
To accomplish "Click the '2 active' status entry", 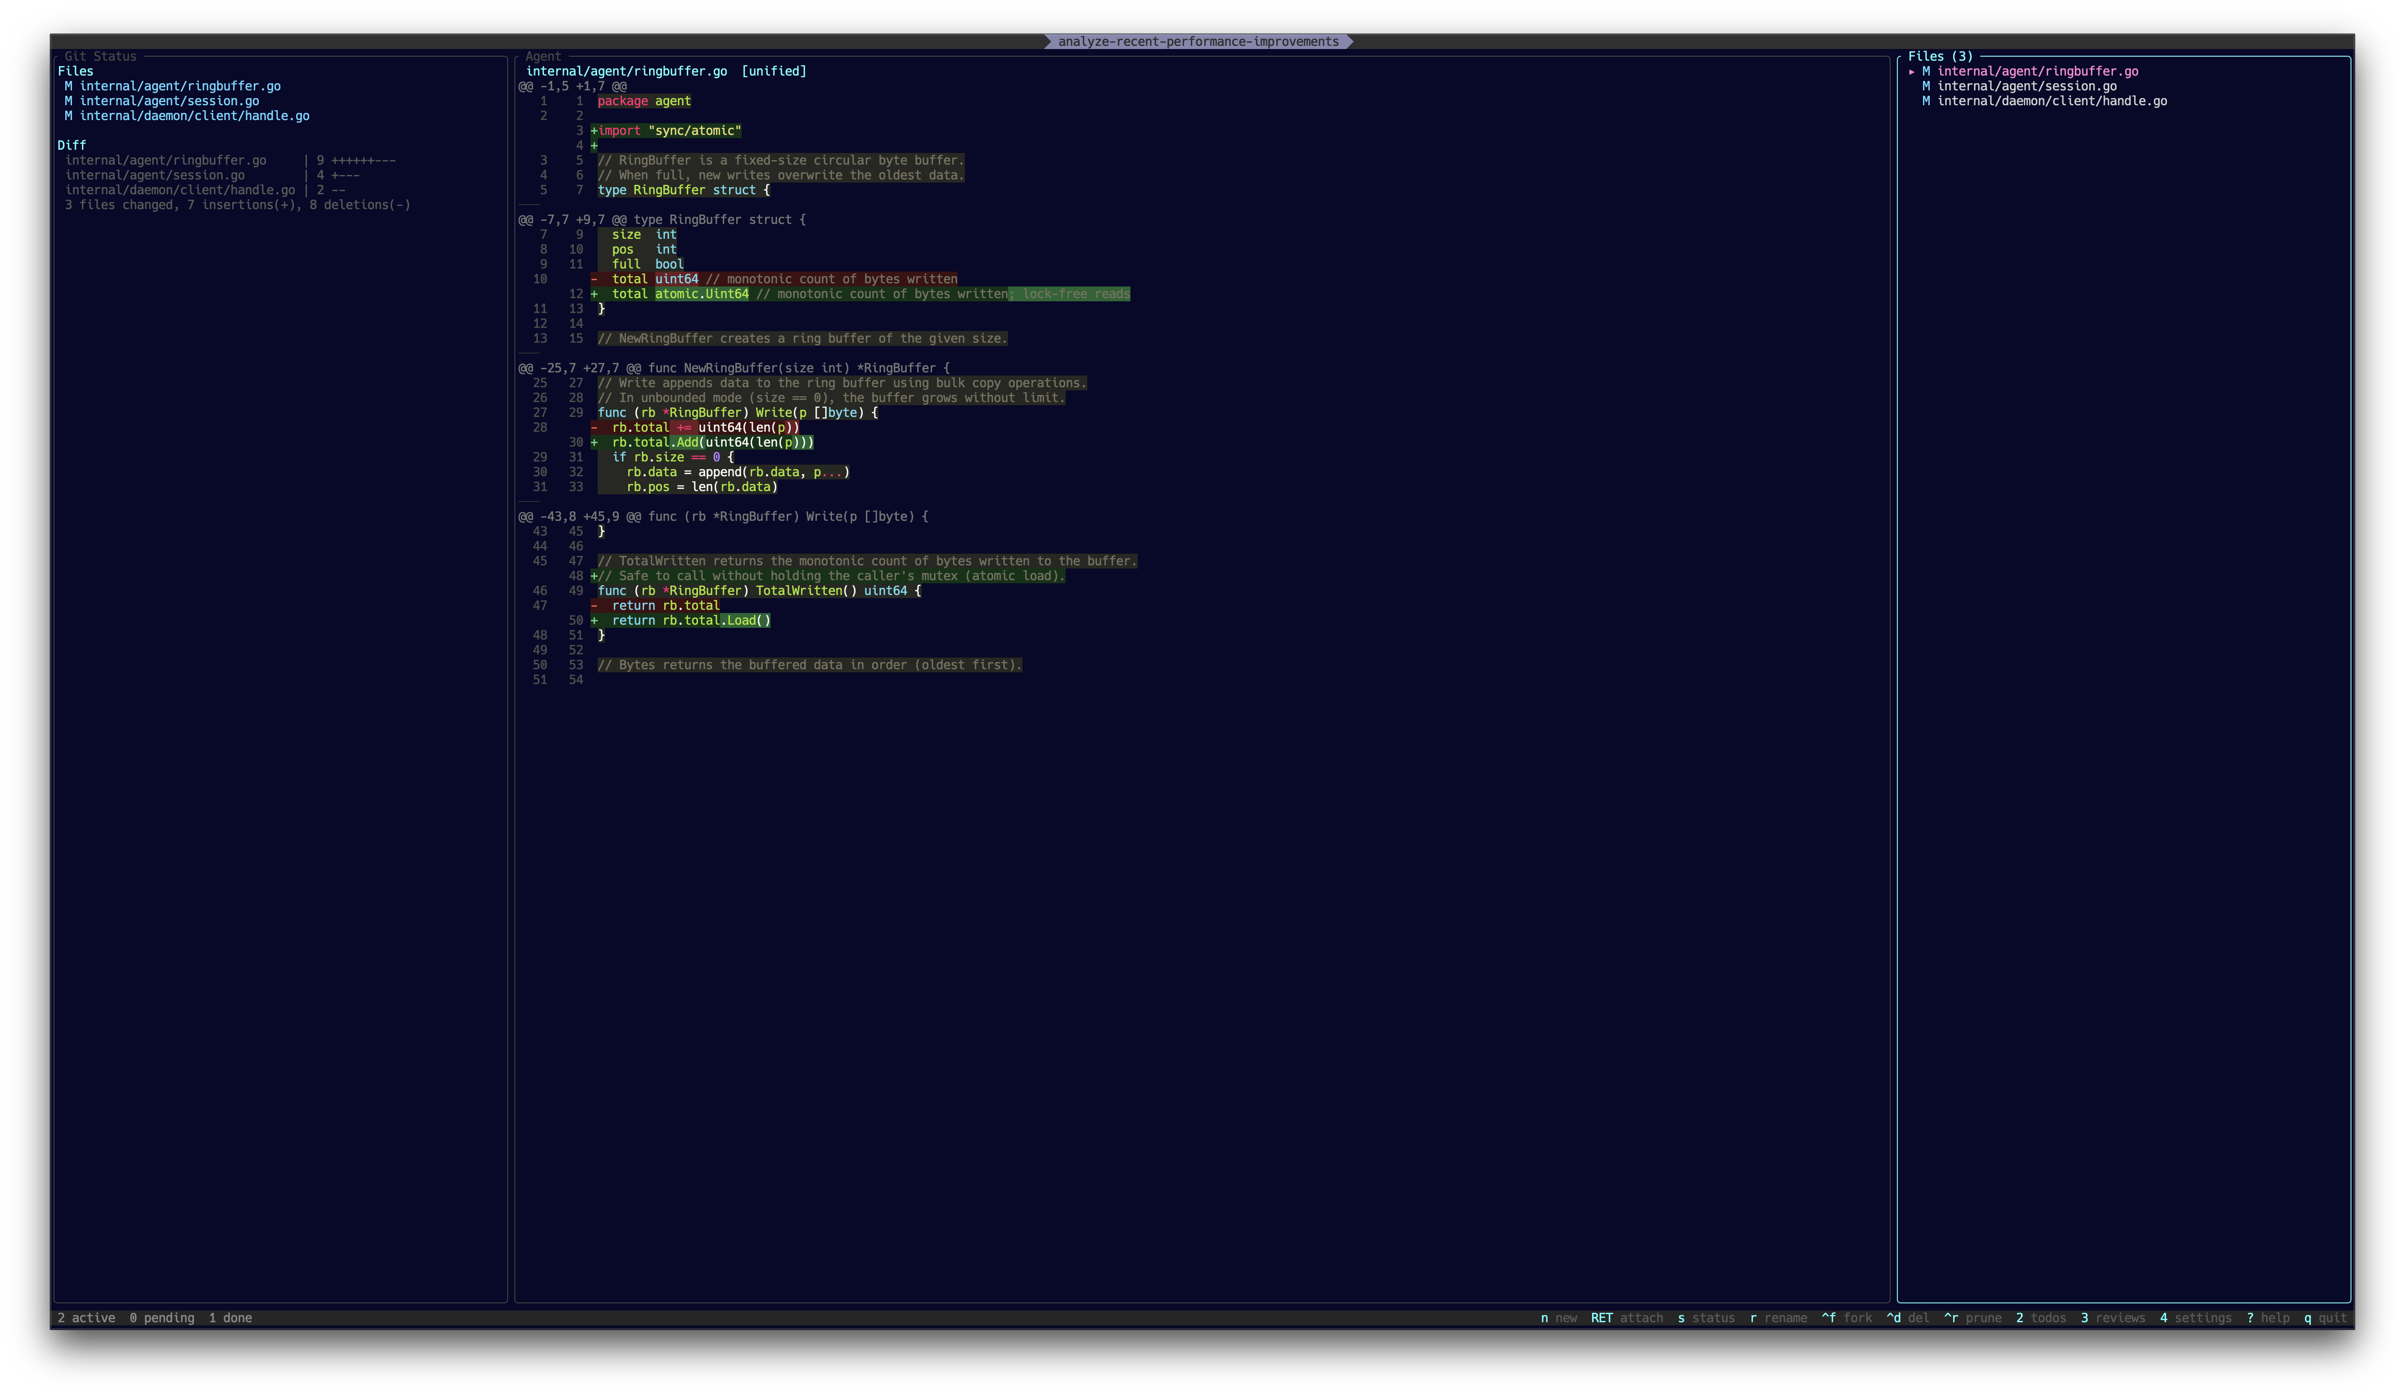I will (x=86, y=1318).
